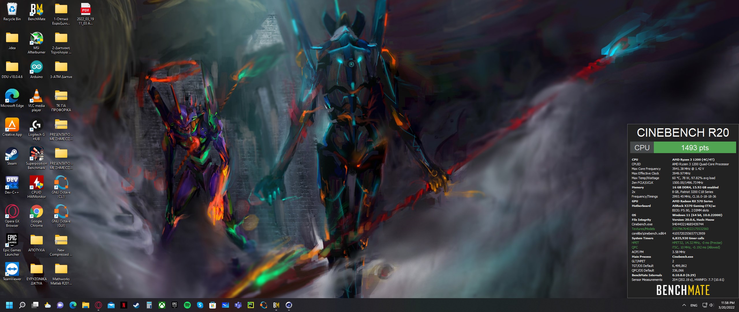Open File Explorer from the taskbar
The height and width of the screenshot is (312, 739).
click(x=86, y=305)
